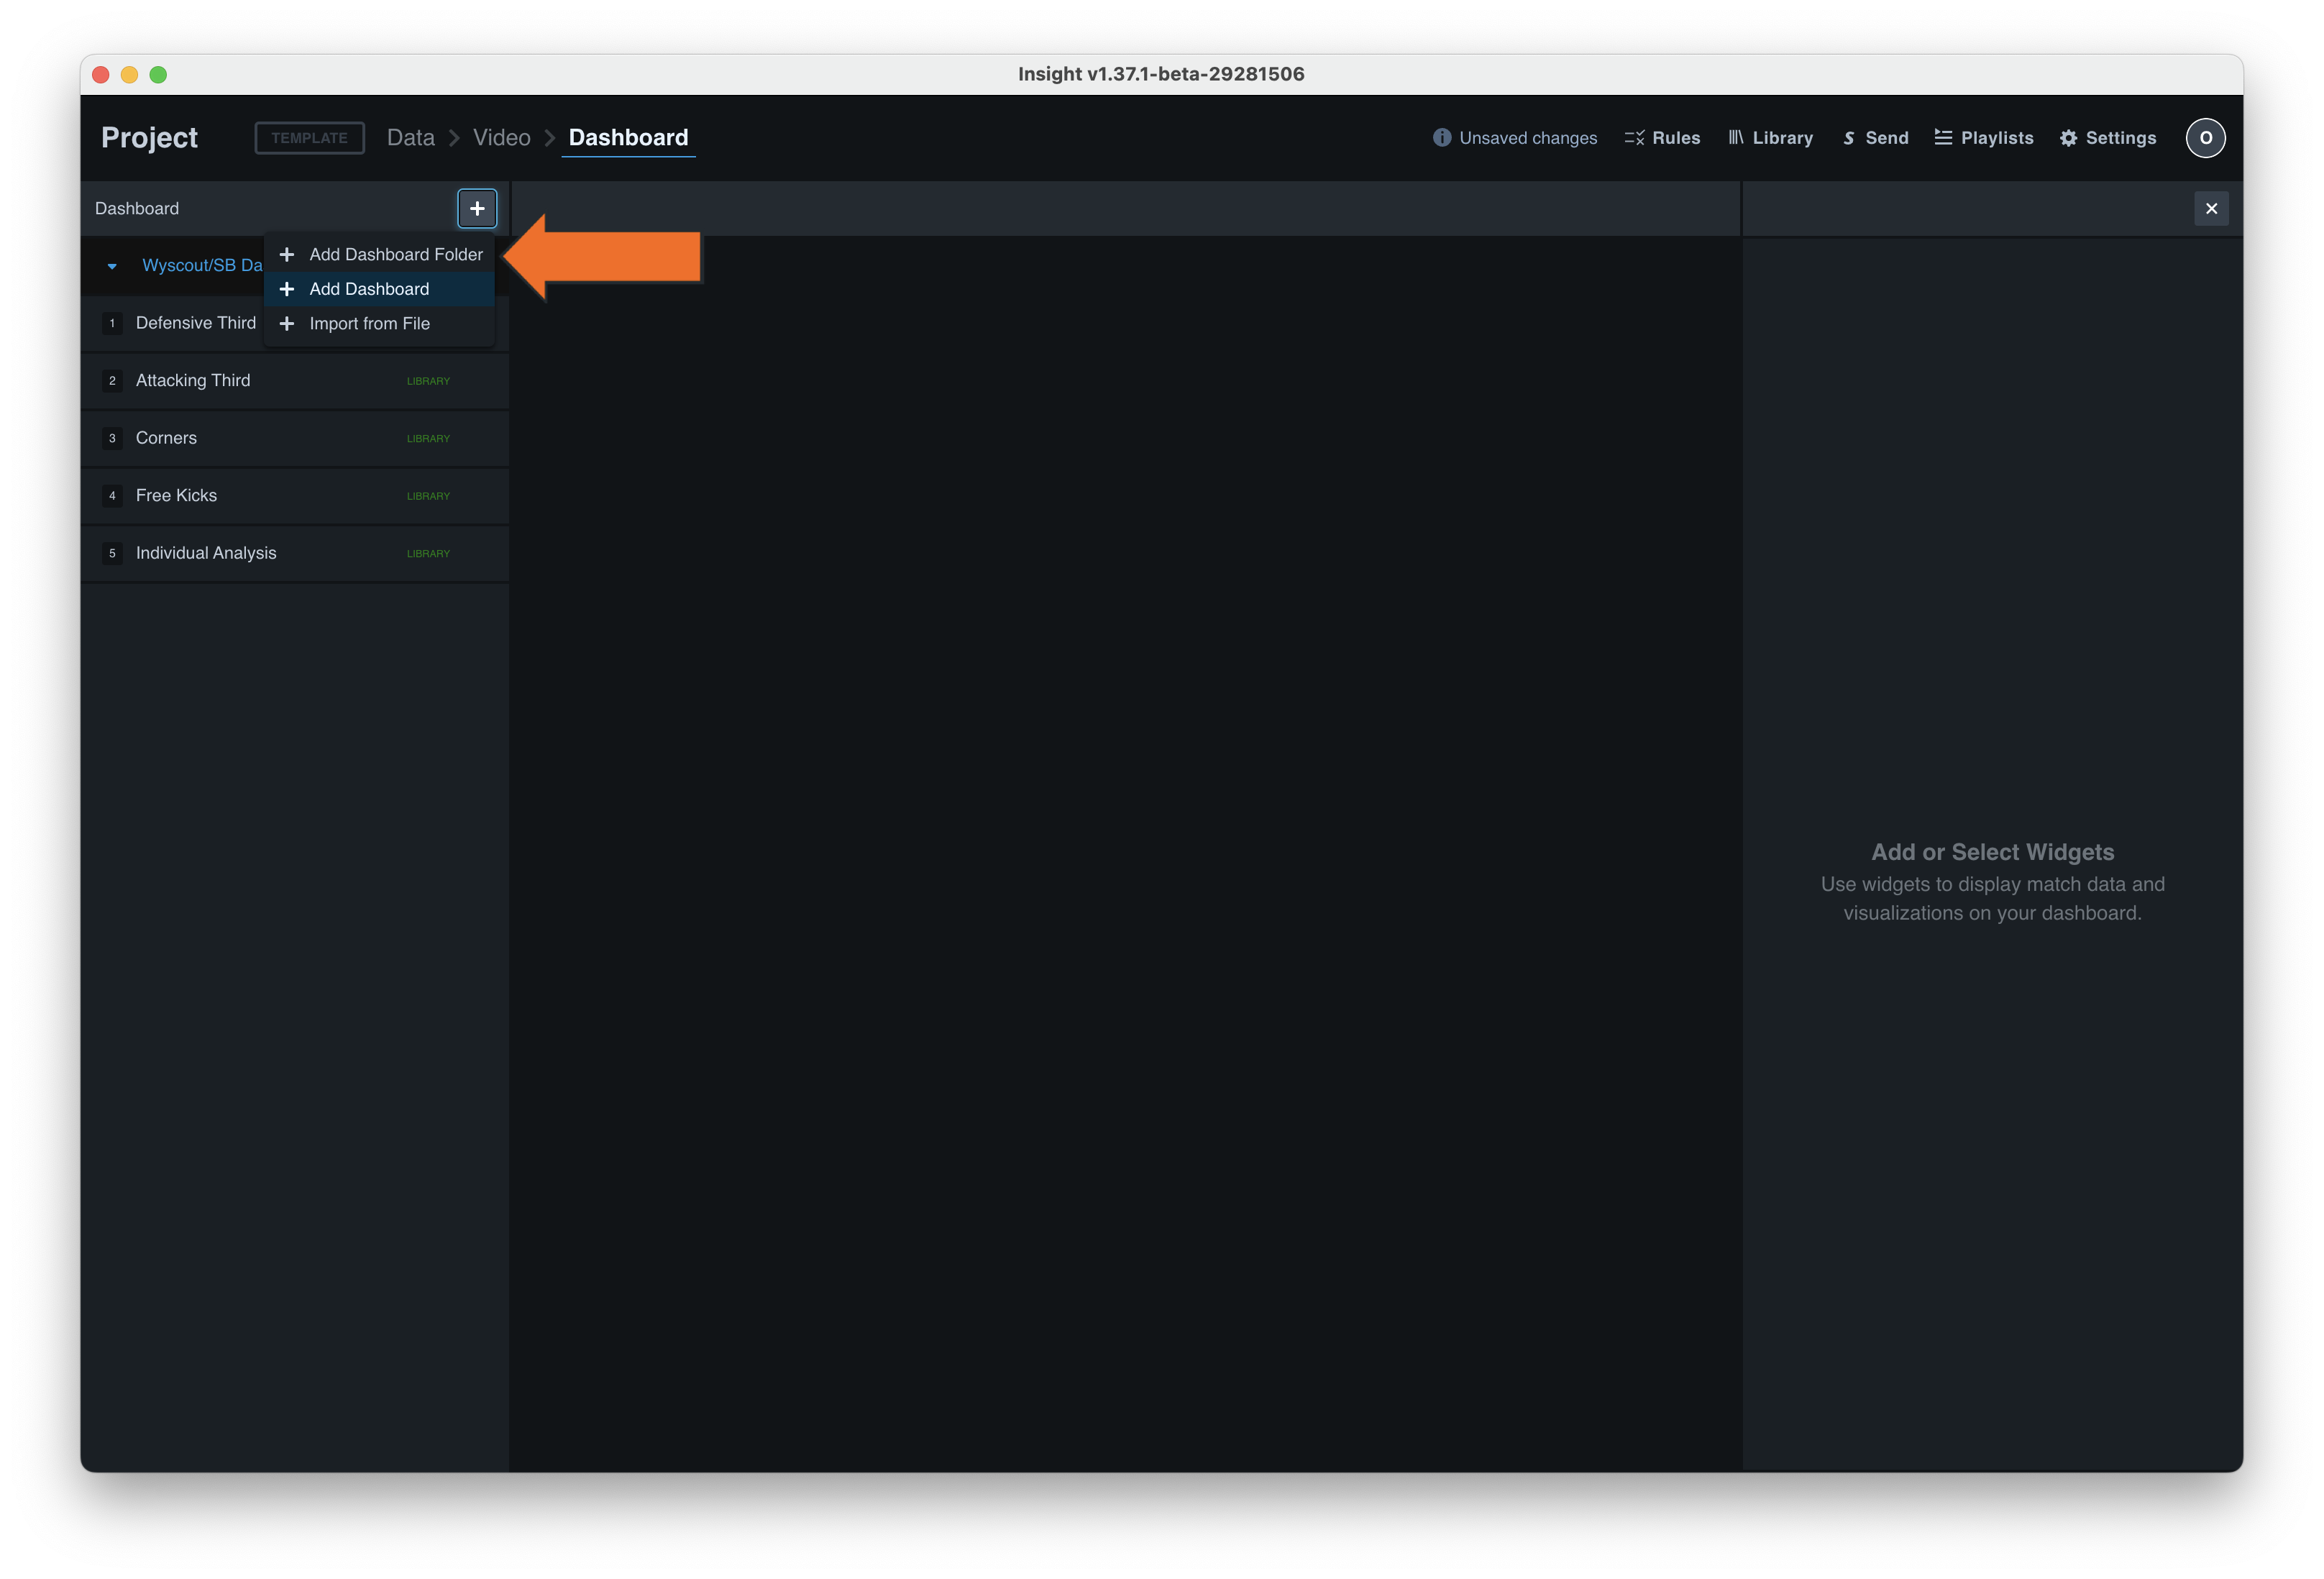The height and width of the screenshot is (1579, 2324).
Task: Click the user avatar O icon
Action: (2205, 138)
